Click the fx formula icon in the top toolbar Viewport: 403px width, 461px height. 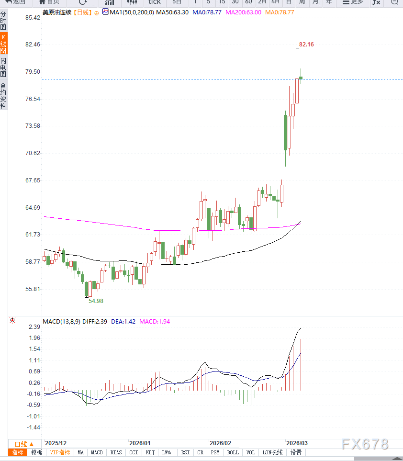coord(376,2)
